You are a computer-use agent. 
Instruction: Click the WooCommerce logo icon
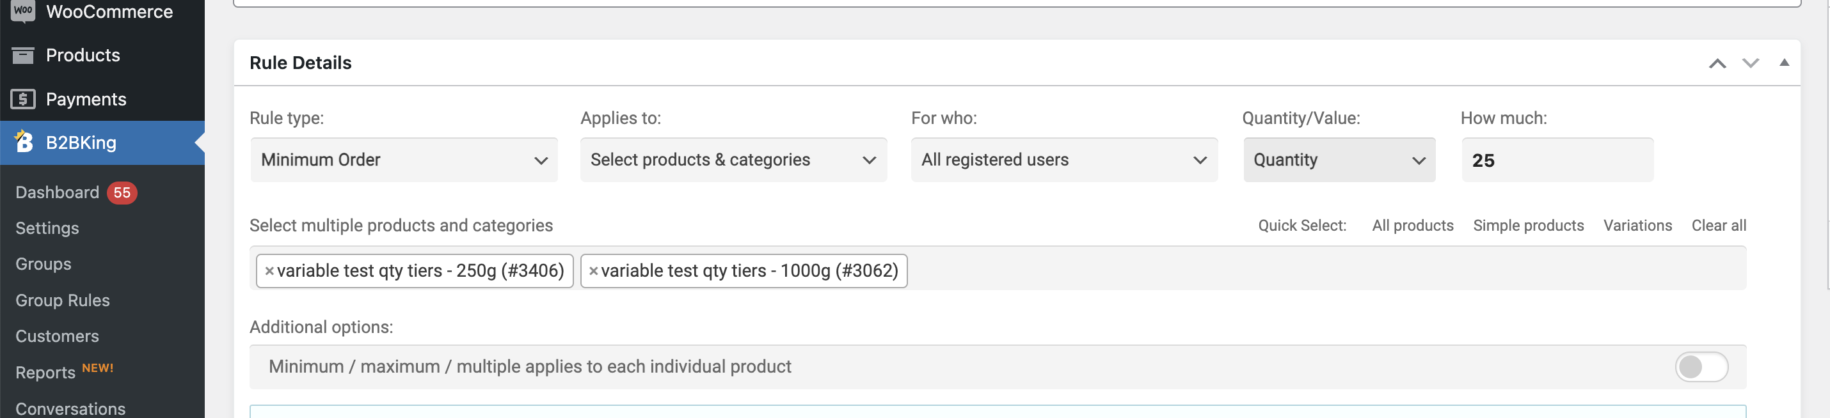click(x=23, y=12)
